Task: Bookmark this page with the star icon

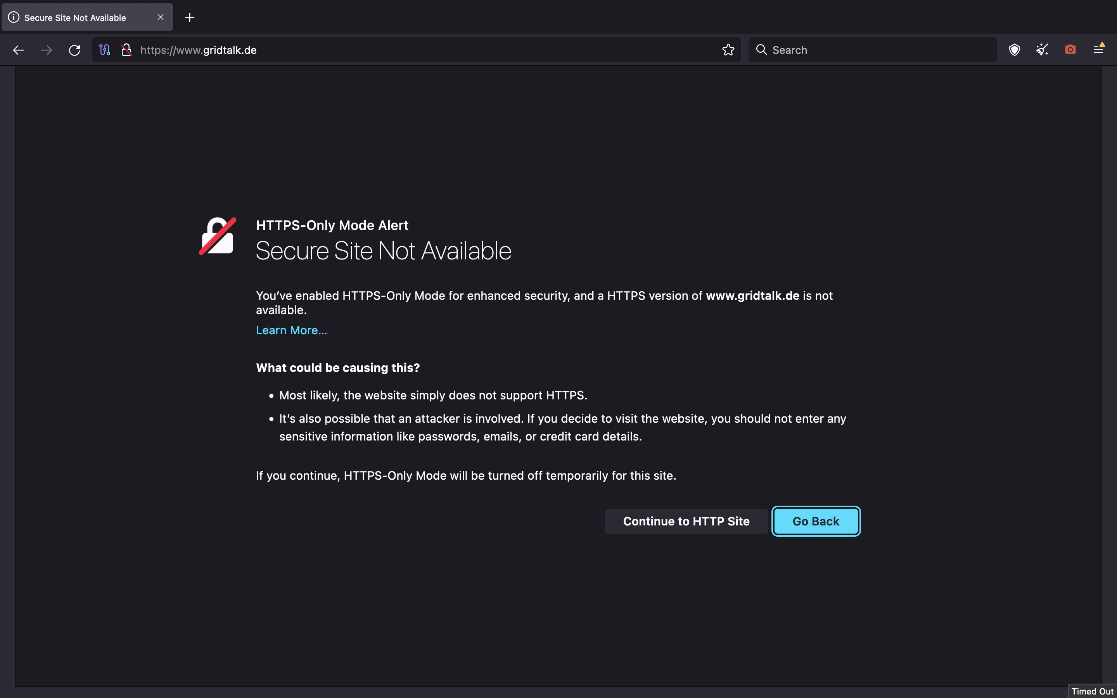Action: [728, 50]
